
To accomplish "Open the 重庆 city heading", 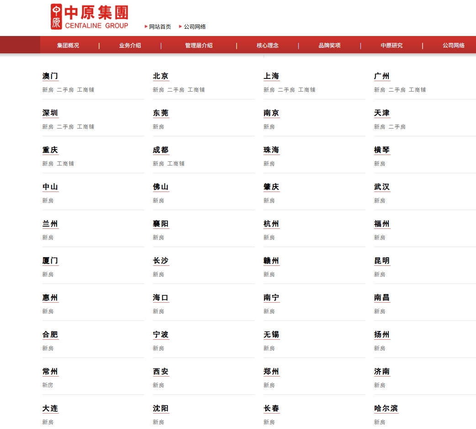I will pos(50,150).
